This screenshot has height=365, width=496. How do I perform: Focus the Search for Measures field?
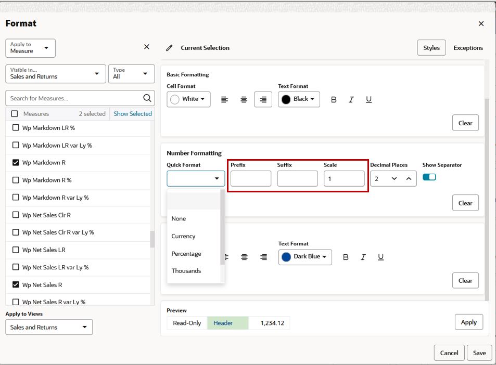click(x=80, y=98)
